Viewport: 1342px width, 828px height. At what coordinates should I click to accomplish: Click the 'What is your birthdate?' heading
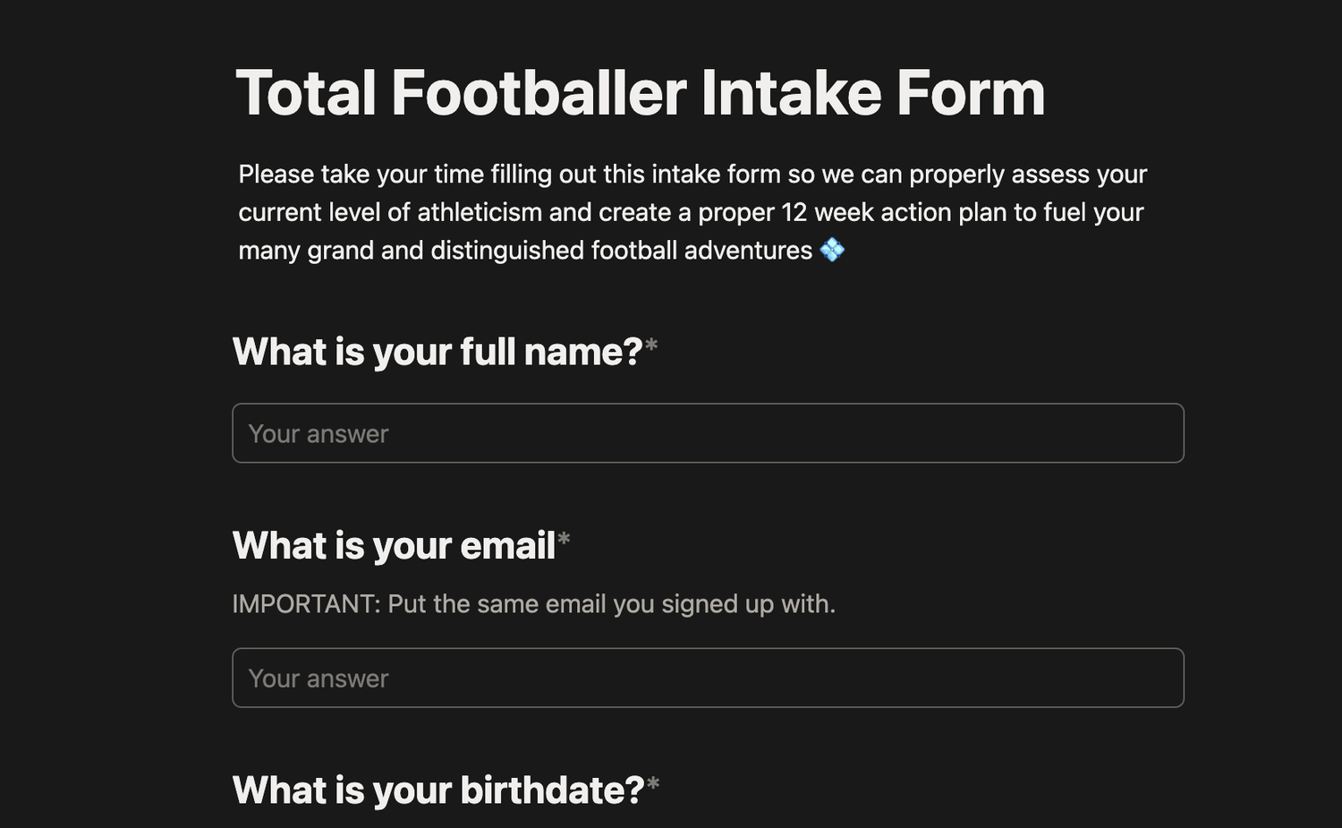pyautogui.click(x=437, y=790)
